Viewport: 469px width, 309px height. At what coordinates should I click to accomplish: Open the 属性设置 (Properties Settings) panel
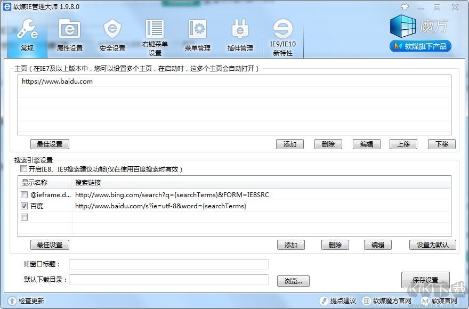[x=69, y=35]
